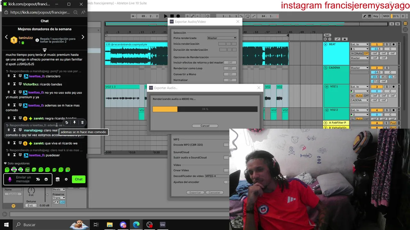
Task: Show next top donor in Kick chat
Action: 83,37
